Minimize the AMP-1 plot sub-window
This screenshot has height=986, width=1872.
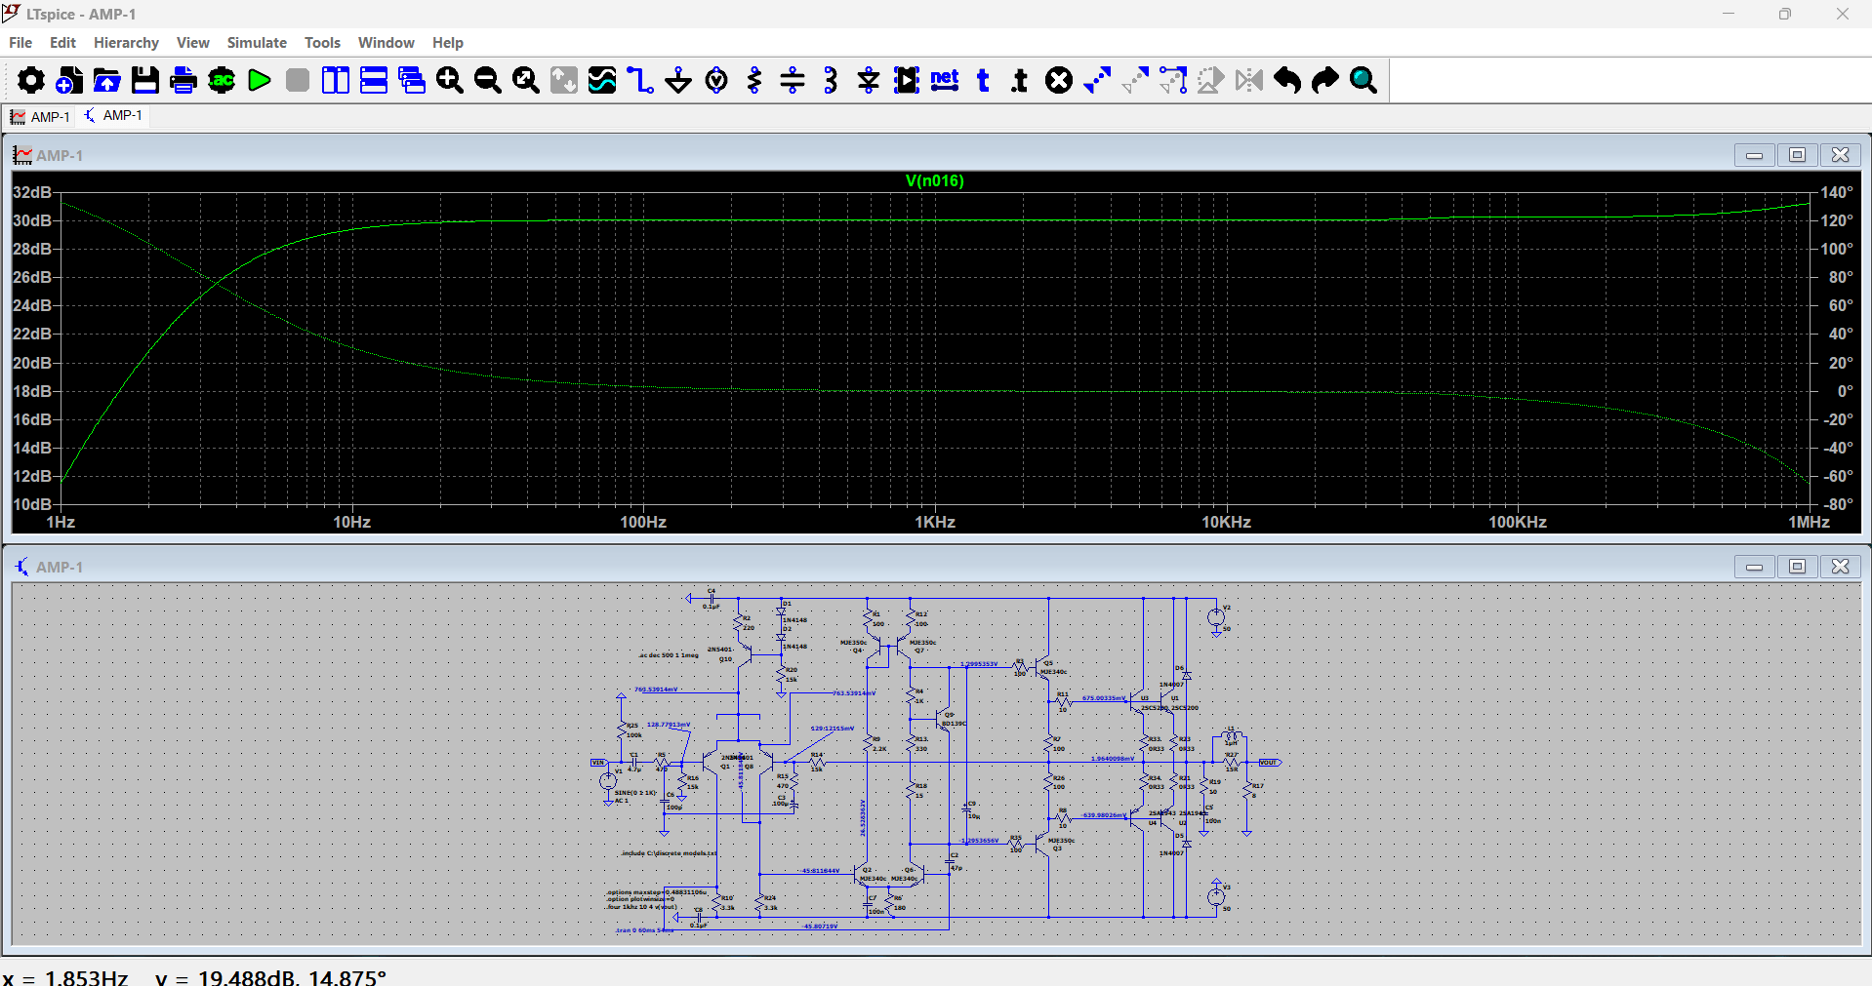(1754, 155)
